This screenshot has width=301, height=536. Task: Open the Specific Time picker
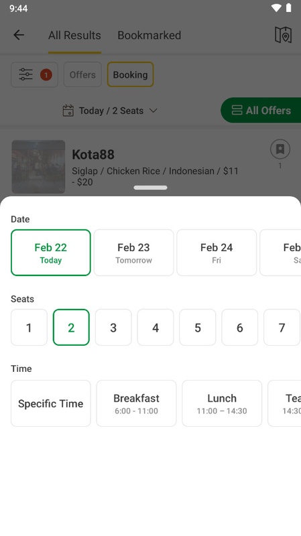pos(51,403)
